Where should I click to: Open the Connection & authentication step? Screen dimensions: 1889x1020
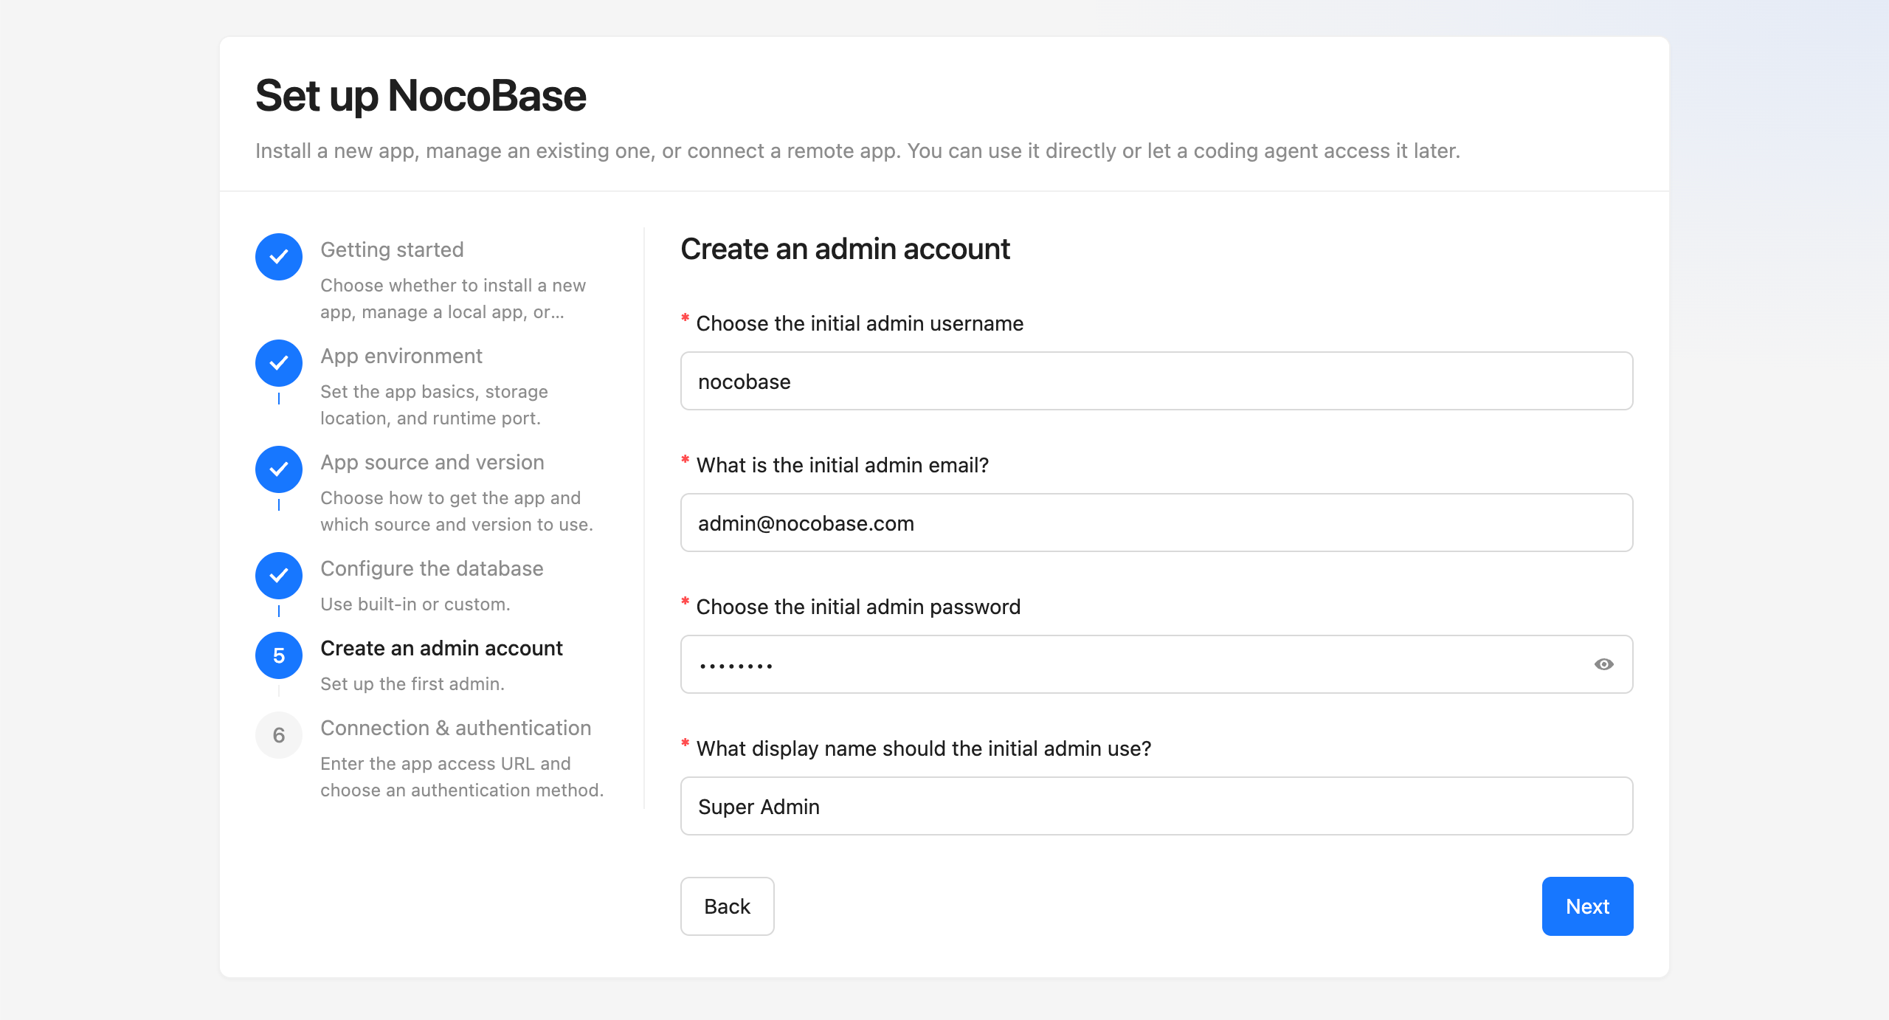tap(456, 728)
